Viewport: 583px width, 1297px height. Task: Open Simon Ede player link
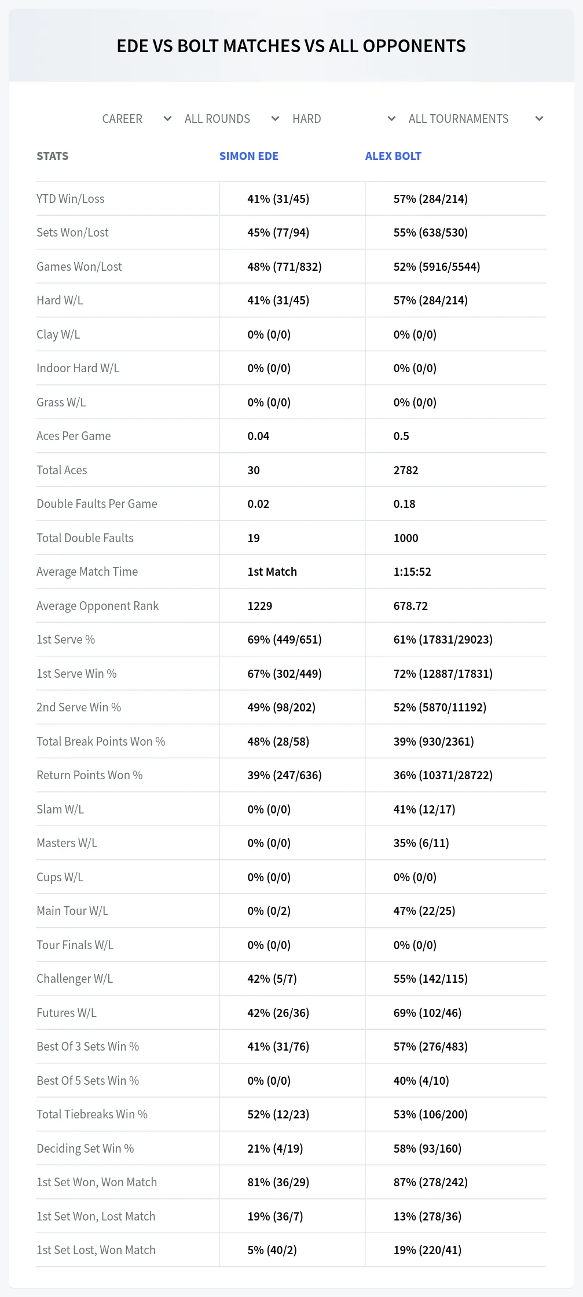point(249,156)
